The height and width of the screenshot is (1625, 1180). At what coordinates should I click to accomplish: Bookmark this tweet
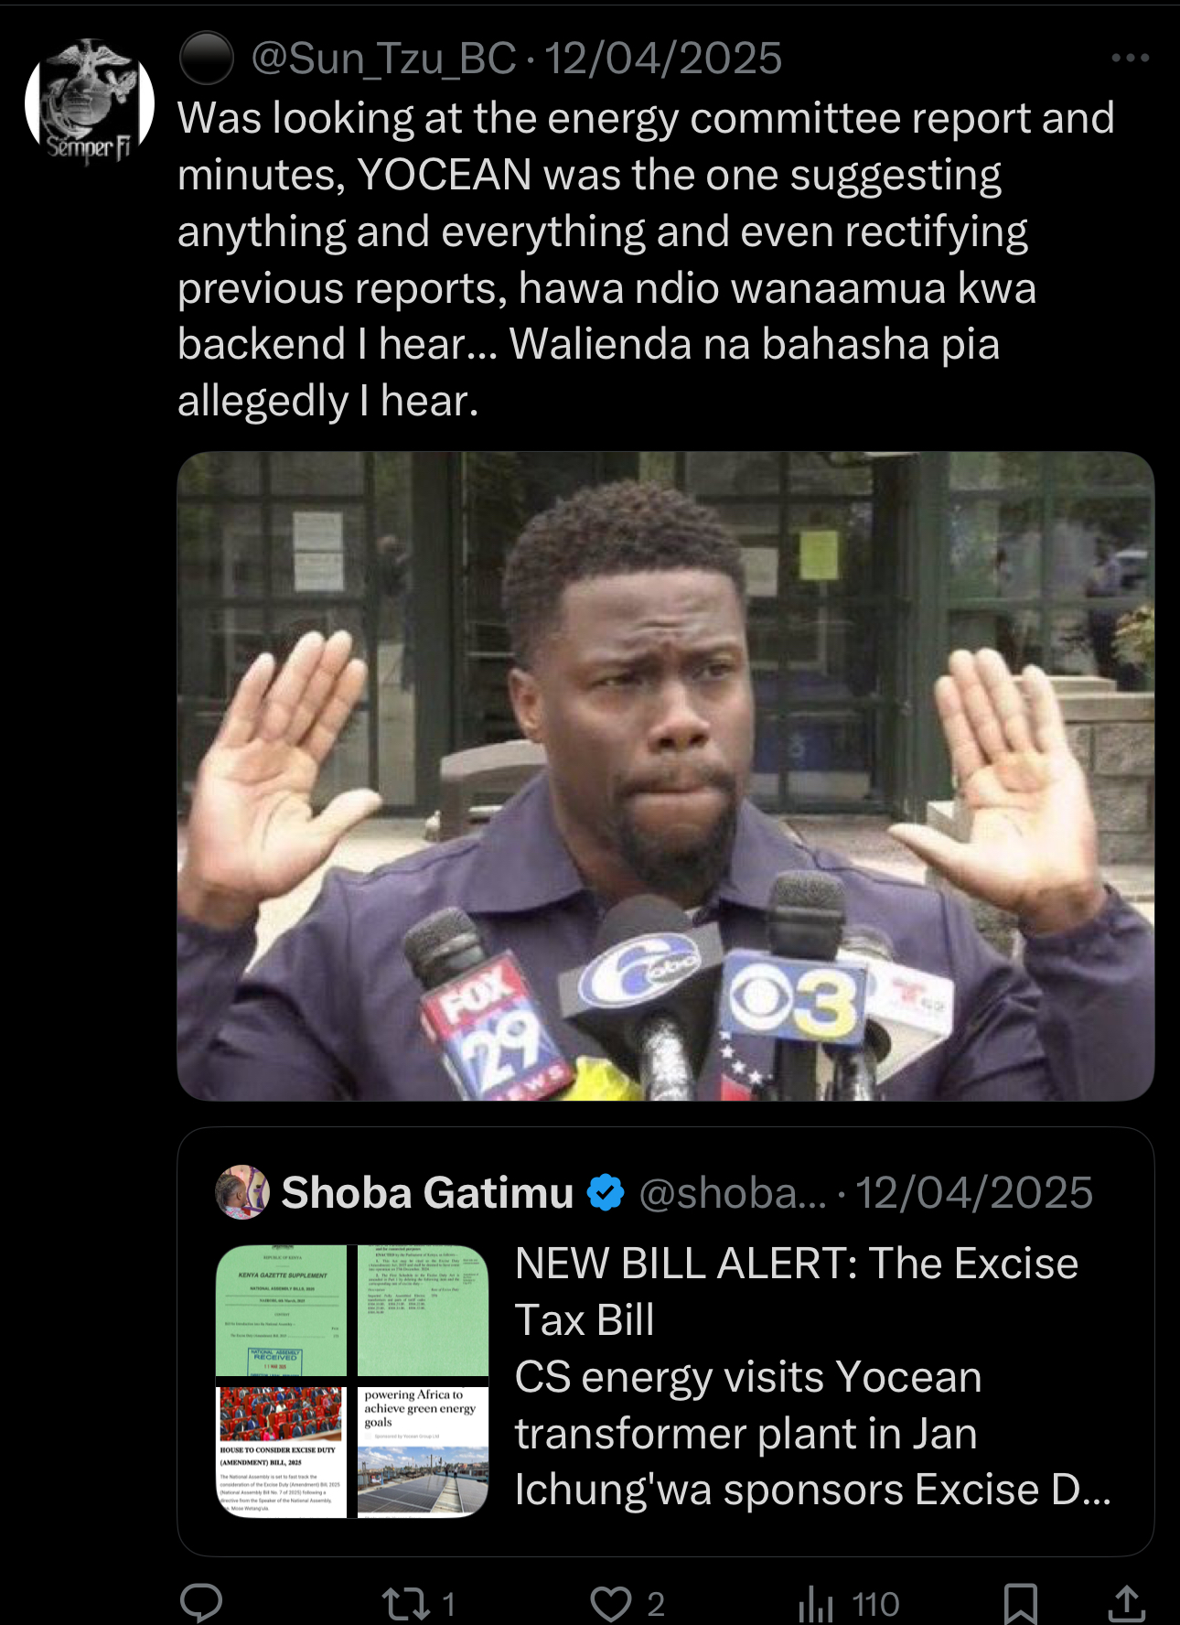click(1020, 1603)
